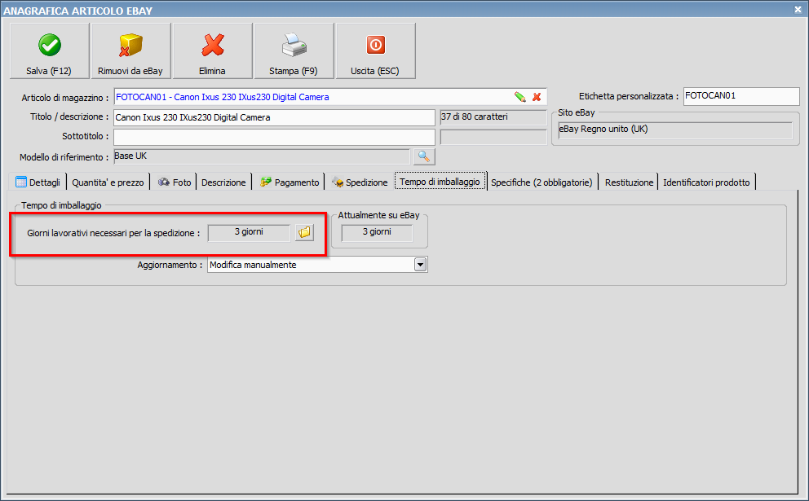Click the eBay Regno unito (UK) field
Viewport: 809px width, 501px height.
coord(675,130)
